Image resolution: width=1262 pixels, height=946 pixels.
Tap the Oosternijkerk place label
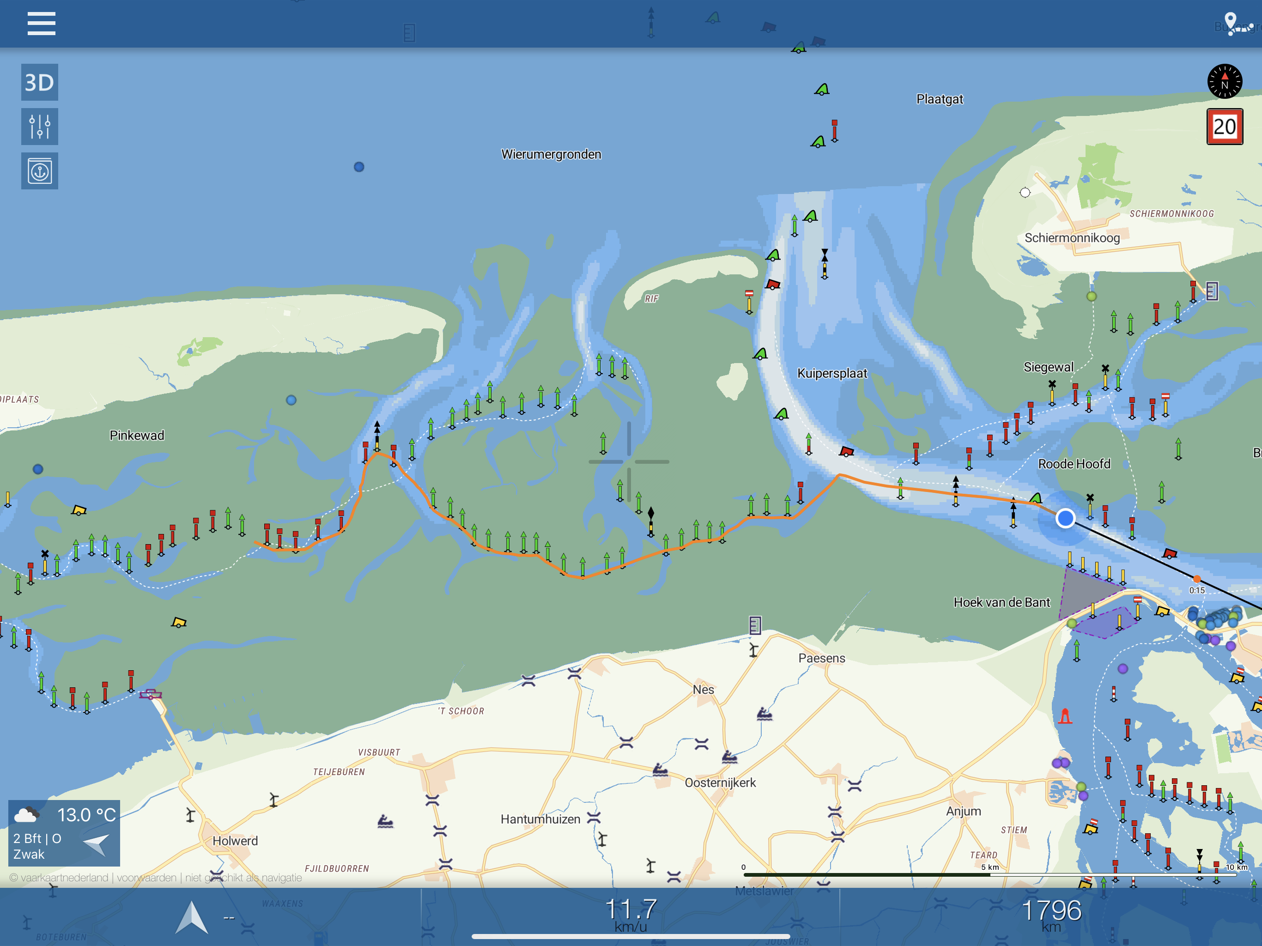tap(720, 783)
